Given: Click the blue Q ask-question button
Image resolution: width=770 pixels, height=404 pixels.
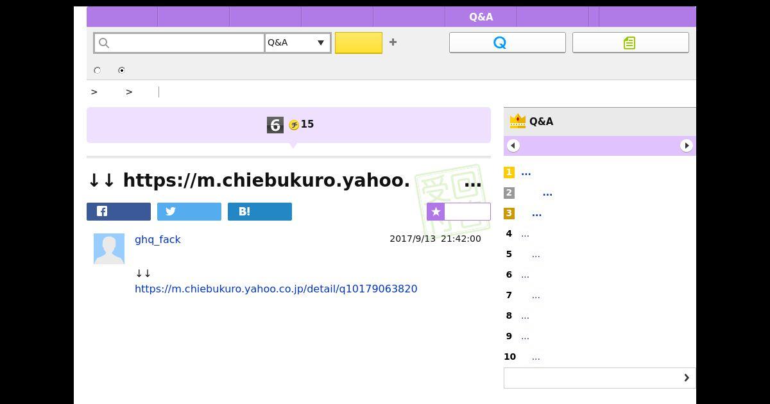Looking at the screenshot, I should click(x=507, y=42).
